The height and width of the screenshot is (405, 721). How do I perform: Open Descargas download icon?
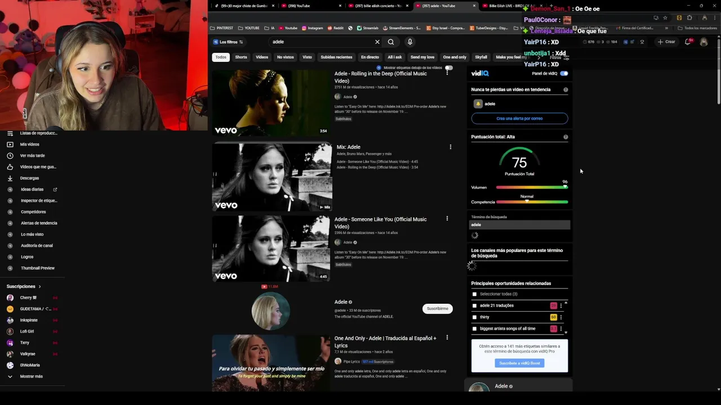tap(10, 178)
